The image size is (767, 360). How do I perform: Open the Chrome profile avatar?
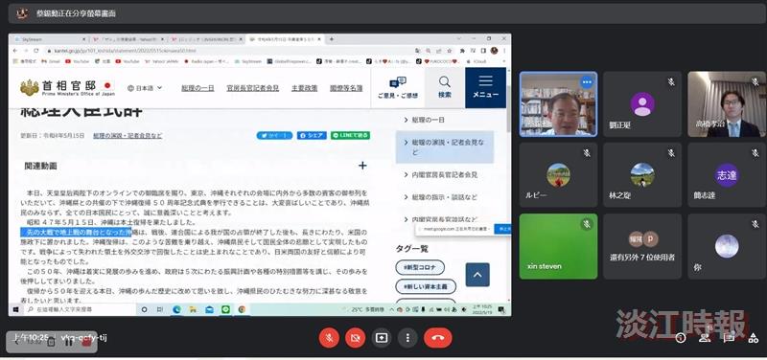(494, 51)
